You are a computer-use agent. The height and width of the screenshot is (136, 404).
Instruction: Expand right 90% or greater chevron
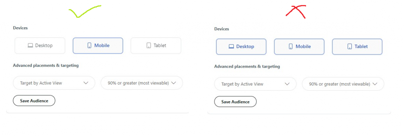click(375, 84)
